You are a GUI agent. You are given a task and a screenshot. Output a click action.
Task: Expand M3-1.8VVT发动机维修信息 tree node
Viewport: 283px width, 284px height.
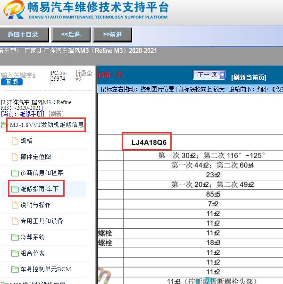coord(47,125)
